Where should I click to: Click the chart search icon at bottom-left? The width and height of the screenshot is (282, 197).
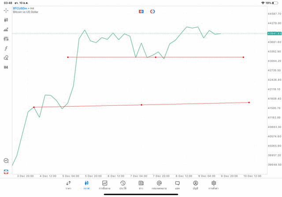click(6, 161)
